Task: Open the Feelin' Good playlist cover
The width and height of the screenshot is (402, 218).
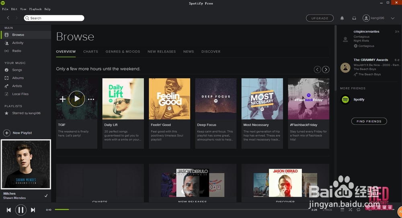Action: tap(170, 99)
